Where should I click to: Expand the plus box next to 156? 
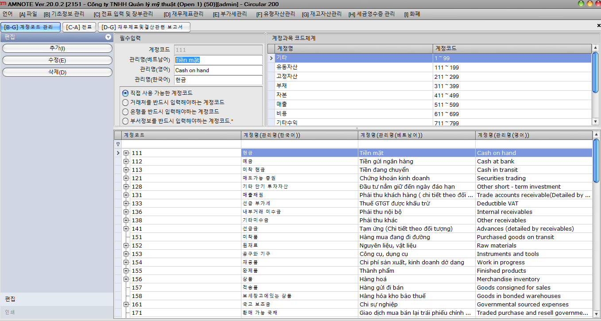click(x=126, y=279)
